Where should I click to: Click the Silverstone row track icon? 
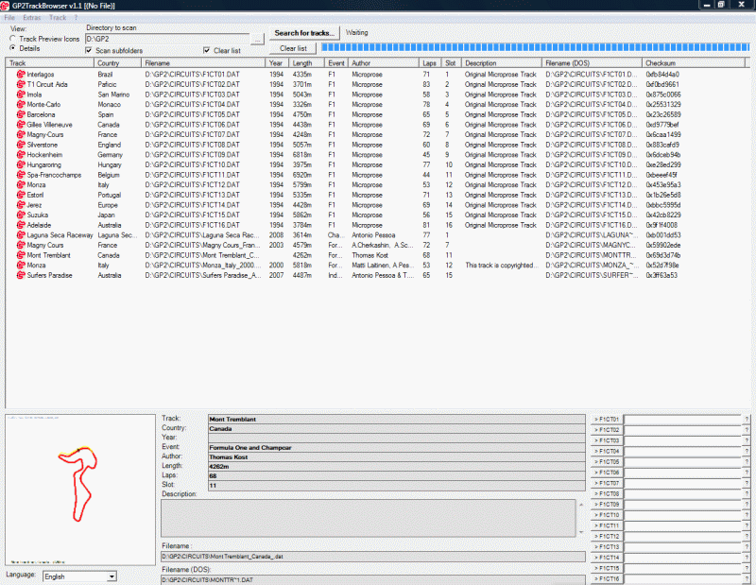point(21,145)
